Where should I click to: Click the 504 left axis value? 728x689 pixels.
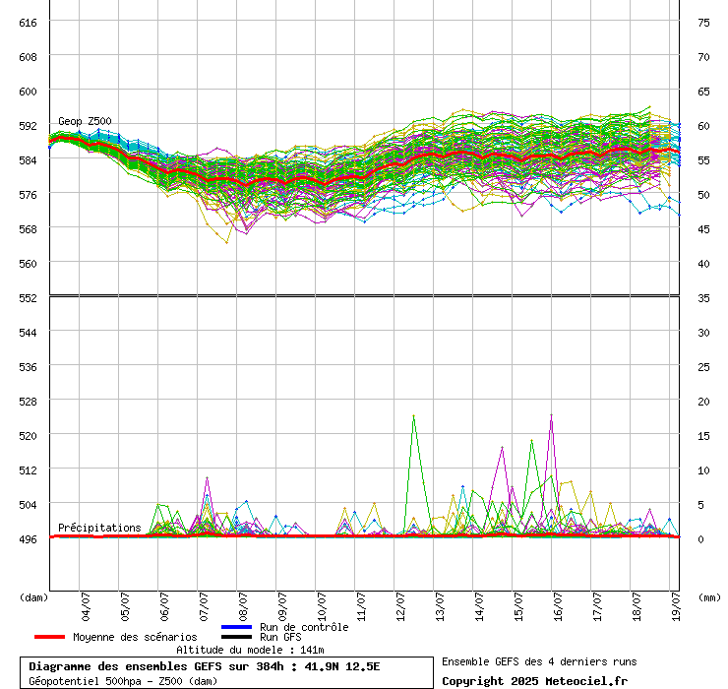[x=28, y=505]
